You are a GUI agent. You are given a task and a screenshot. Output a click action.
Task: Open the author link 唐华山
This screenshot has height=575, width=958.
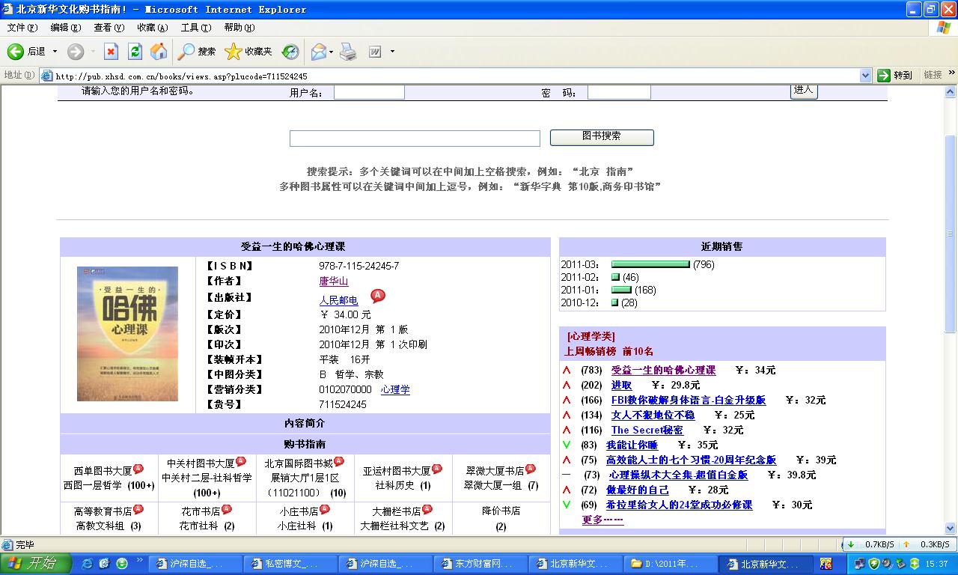[334, 282]
